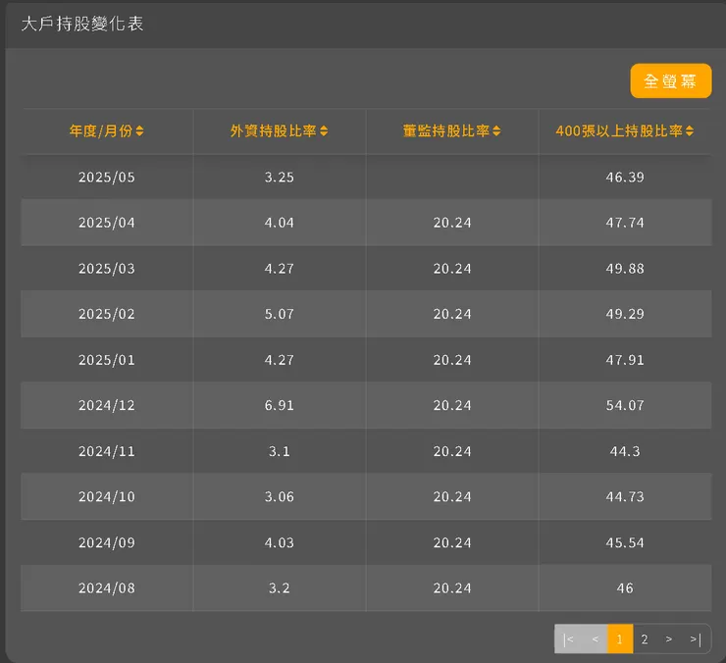Click 20.24 in the 2025/04 row
This screenshot has width=726, height=663.
pyautogui.click(x=452, y=223)
